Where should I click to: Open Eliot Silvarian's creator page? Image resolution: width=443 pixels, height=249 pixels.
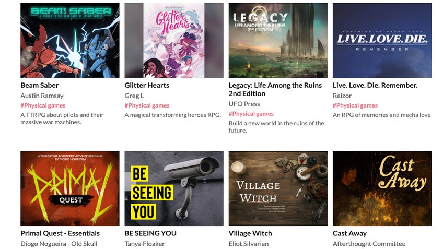(249, 244)
